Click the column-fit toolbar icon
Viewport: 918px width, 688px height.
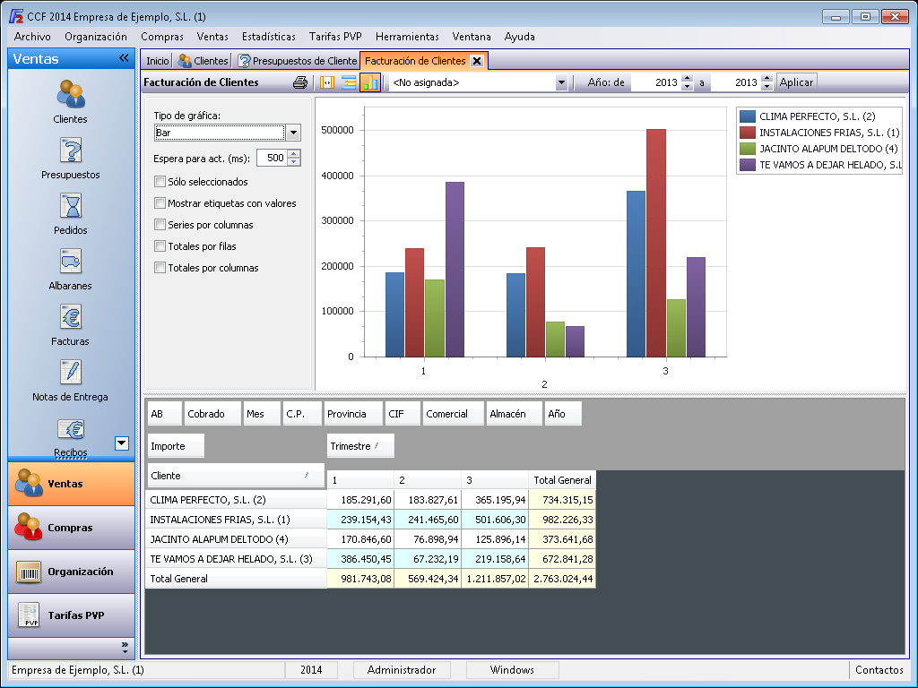click(x=327, y=82)
